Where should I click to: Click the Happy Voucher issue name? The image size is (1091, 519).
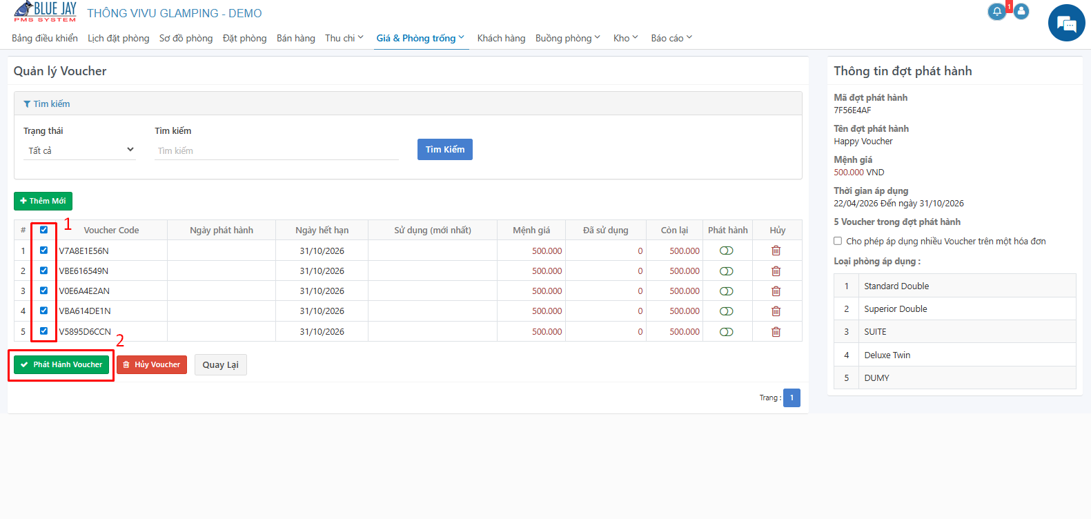863,141
